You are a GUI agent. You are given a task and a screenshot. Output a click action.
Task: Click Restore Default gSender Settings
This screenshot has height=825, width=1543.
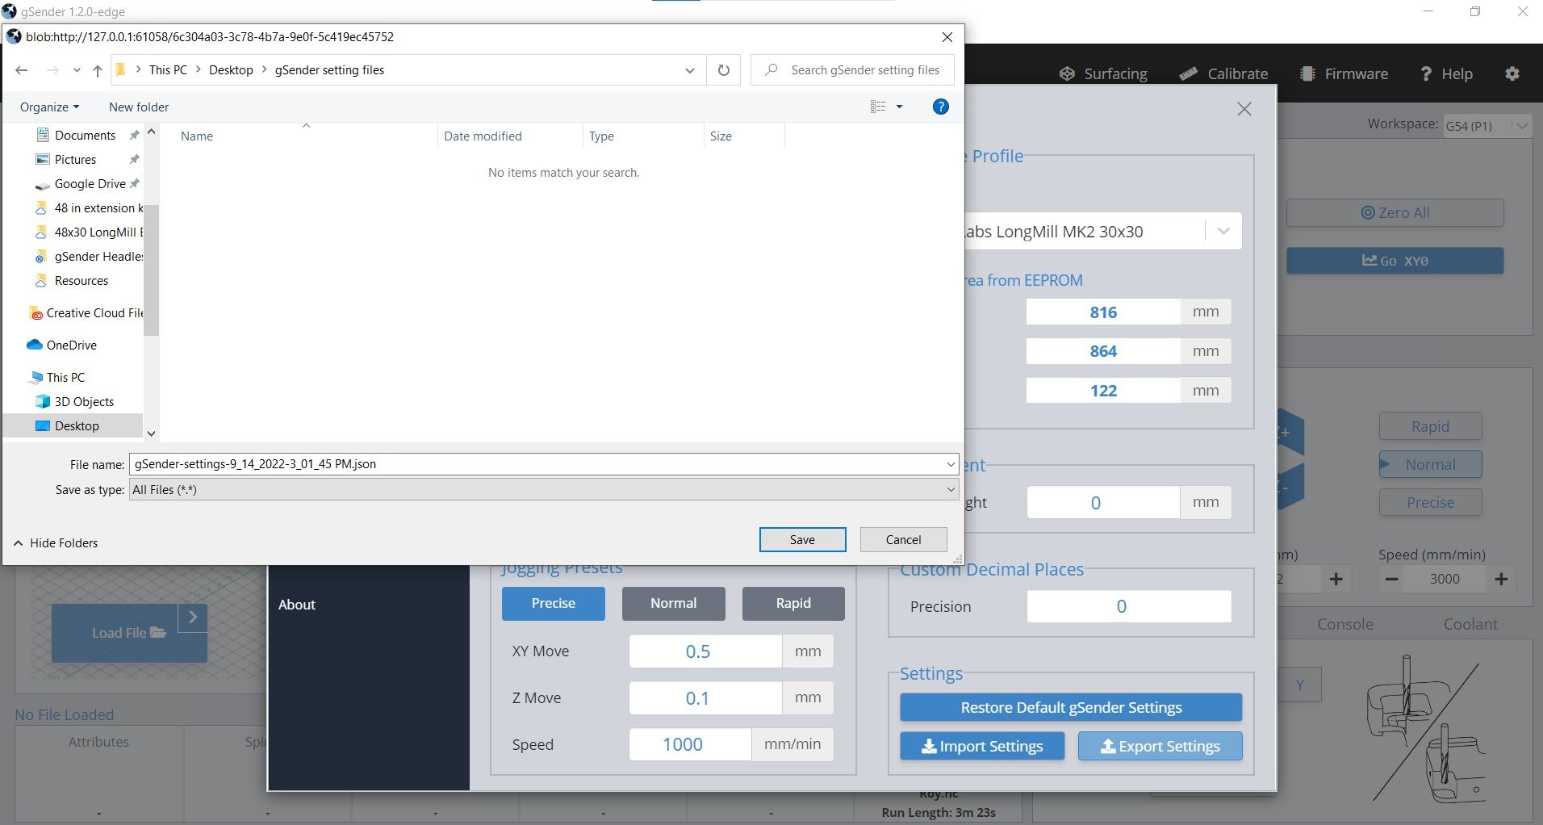[1071, 707]
